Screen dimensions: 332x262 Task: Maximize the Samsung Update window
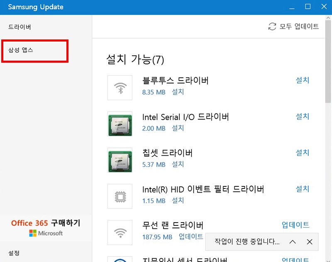(308, 7)
